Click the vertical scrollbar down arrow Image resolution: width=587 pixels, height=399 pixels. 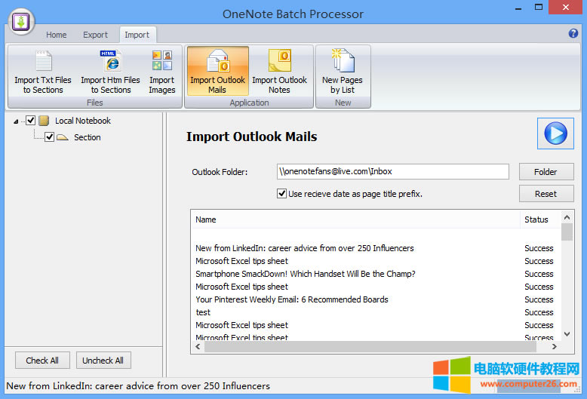coord(567,334)
